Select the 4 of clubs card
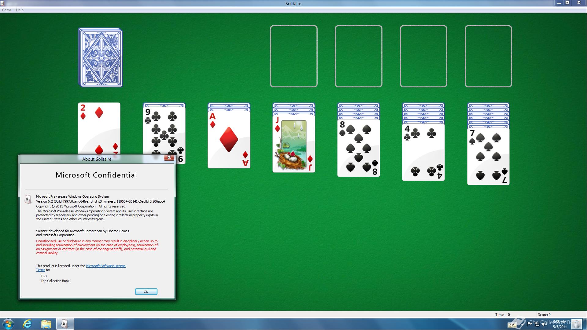The width and height of the screenshot is (587, 330). click(423, 152)
